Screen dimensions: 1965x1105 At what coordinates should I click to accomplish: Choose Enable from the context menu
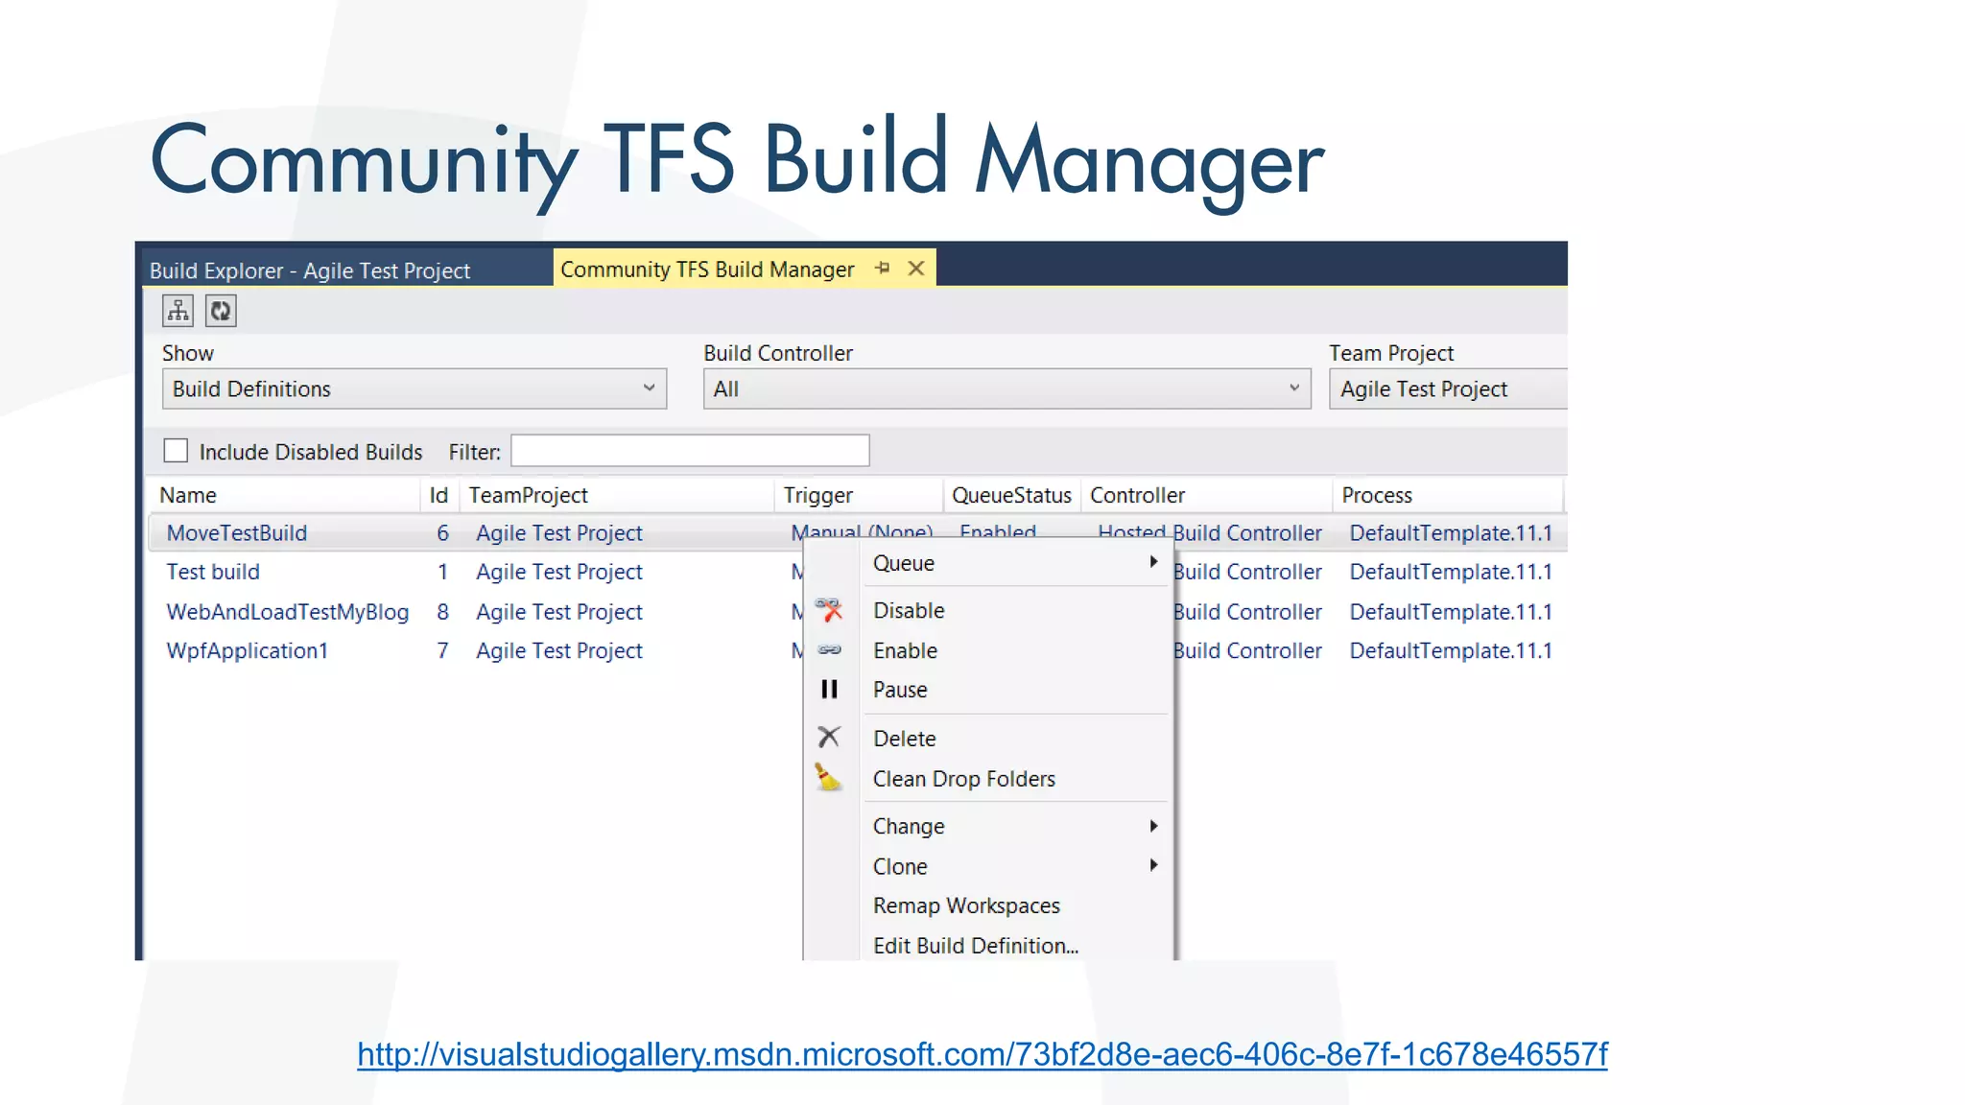click(905, 650)
